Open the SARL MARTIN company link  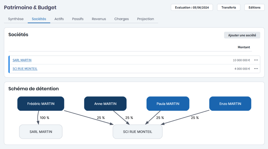pos(22,60)
